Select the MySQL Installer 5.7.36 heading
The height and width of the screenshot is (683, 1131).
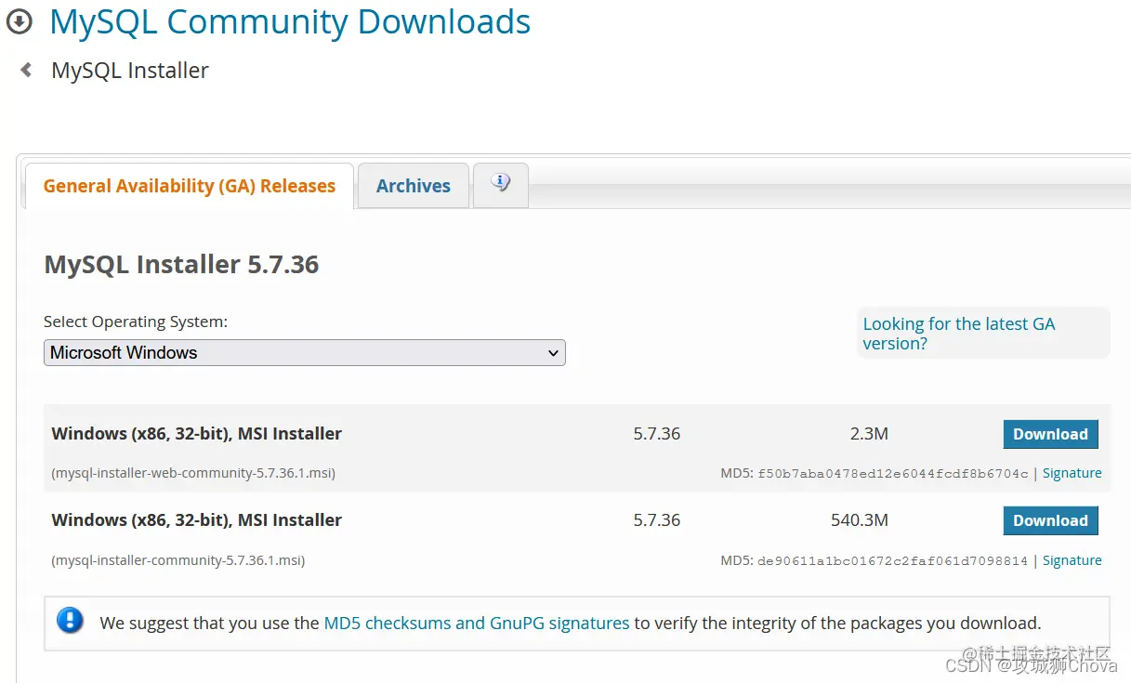tap(181, 265)
